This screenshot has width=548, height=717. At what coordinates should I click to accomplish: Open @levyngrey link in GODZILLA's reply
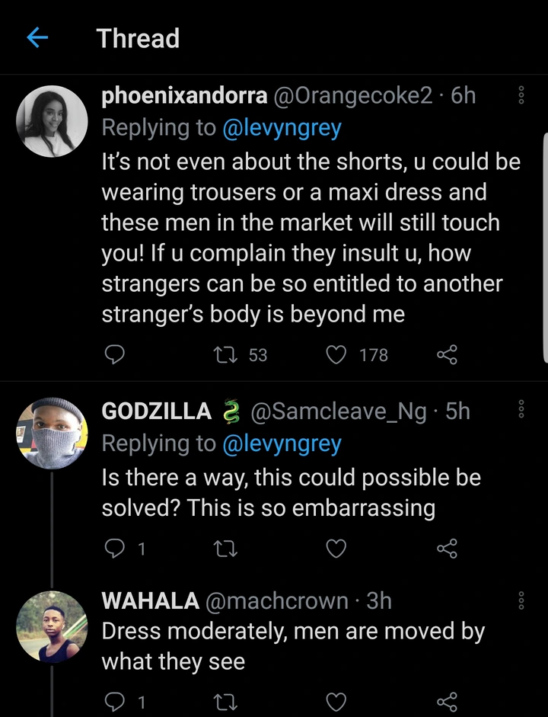(282, 443)
